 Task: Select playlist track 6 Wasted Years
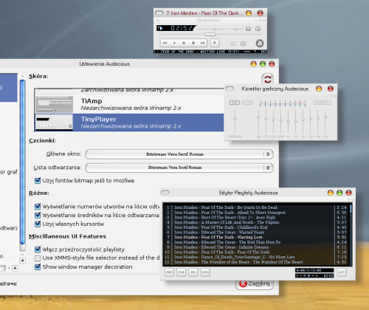click(256, 232)
